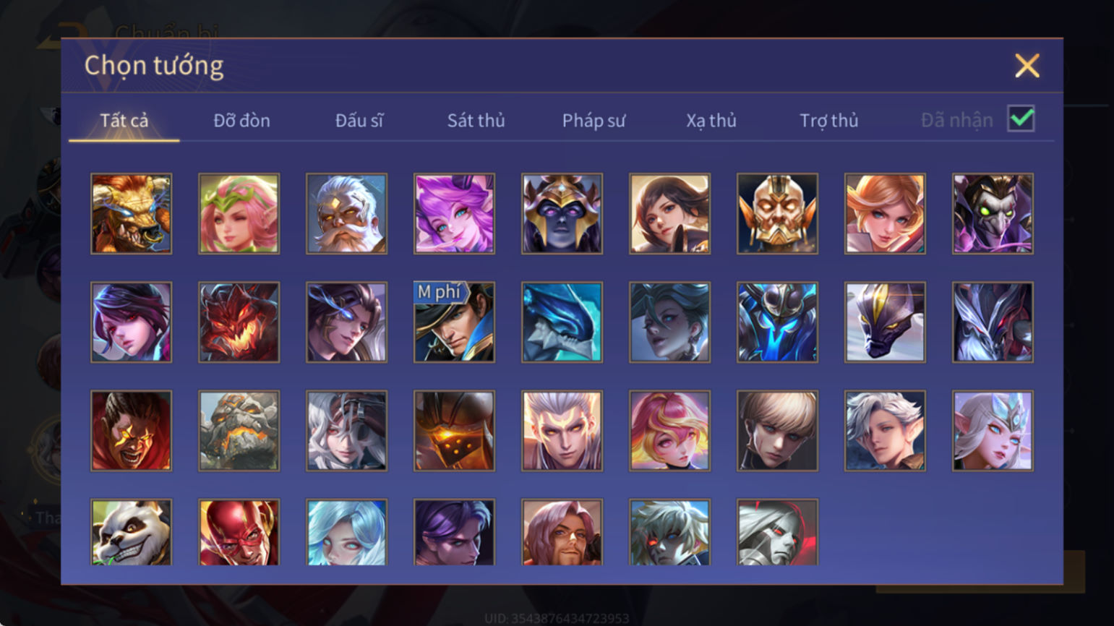Choose the red Flash hero icon
The height and width of the screenshot is (626, 1114).
click(x=239, y=532)
